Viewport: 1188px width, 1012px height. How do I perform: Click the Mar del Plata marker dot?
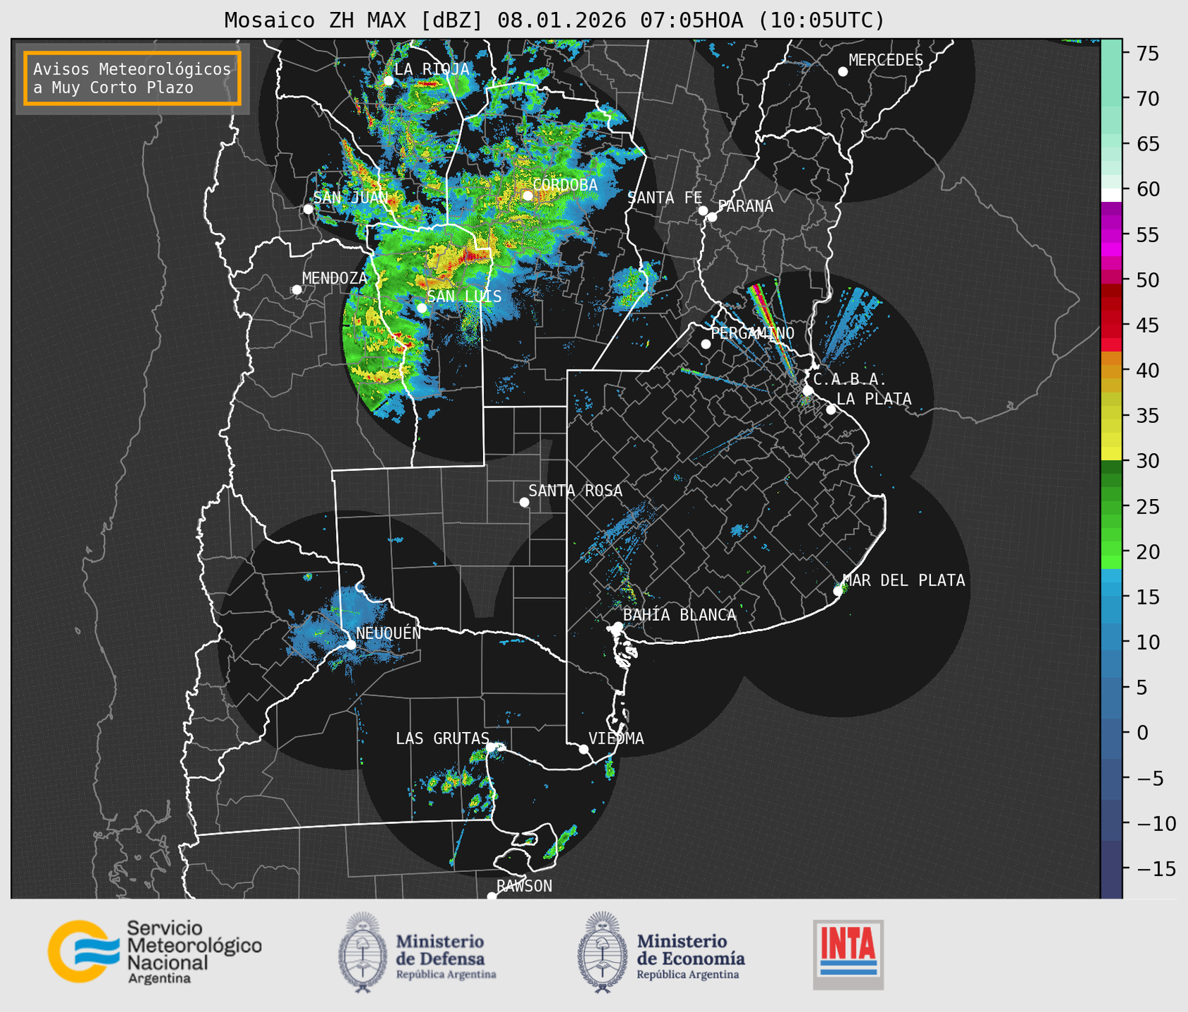point(838,591)
